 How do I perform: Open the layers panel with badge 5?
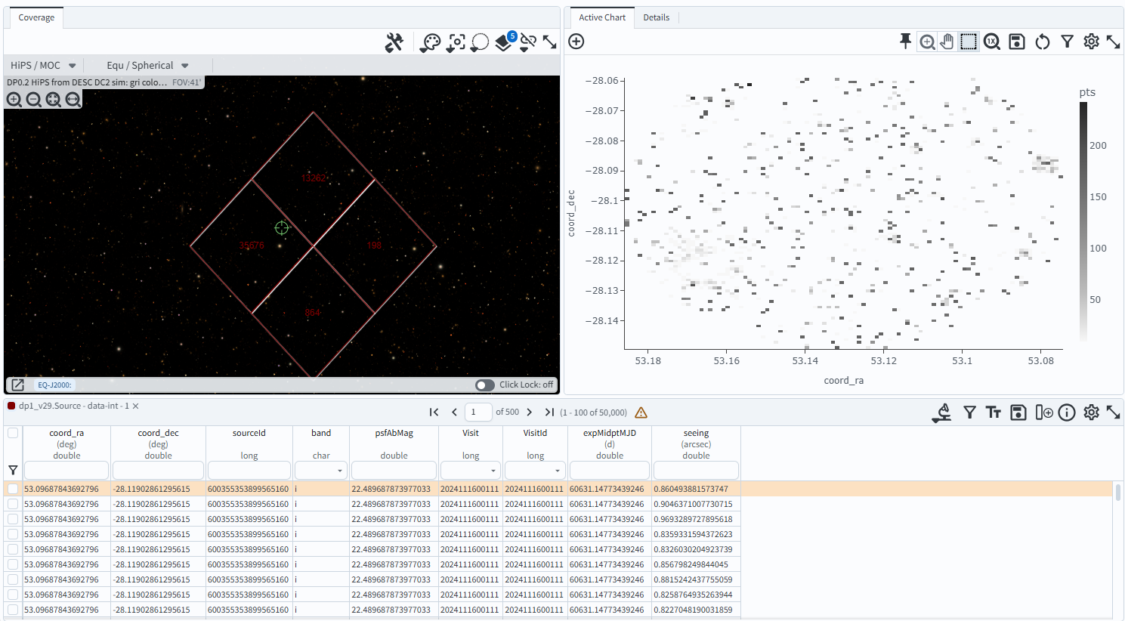504,42
